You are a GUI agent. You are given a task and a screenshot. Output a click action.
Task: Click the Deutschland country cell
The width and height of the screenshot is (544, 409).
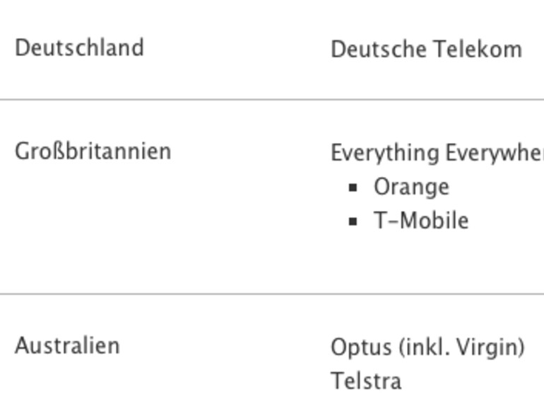coord(79,48)
